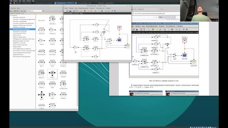This screenshot has width=228, height=128.
Task: Click the upper sigma summation block in diagram
Action: click(x=86, y=39)
